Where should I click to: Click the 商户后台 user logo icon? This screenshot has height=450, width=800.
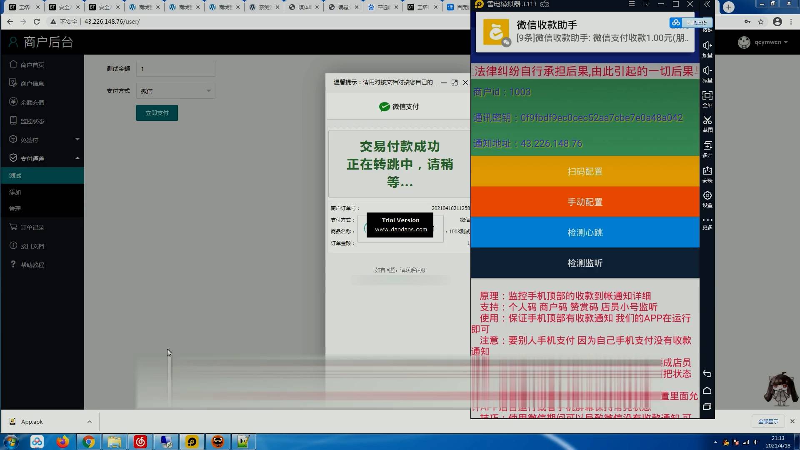click(x=13, y=42)
